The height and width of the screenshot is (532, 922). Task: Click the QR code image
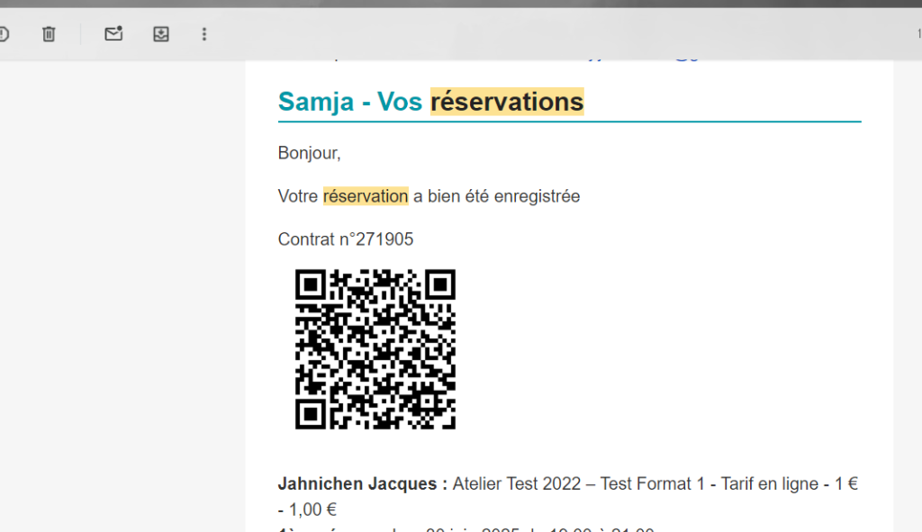tap(375, 348)
